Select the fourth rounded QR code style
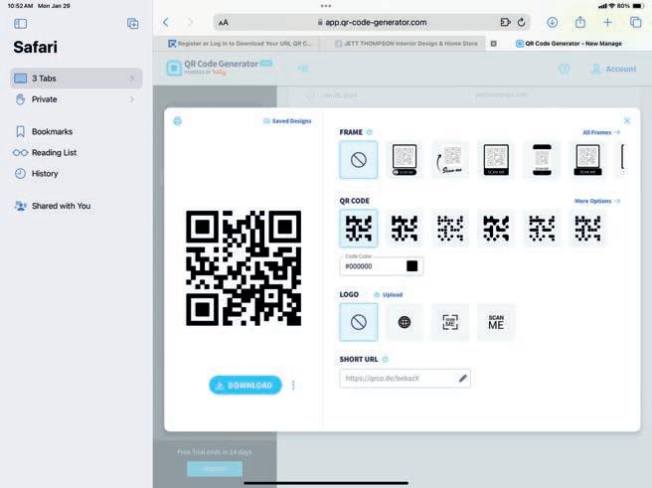The width and height of the screenshot is (652, 488). tap(496, 229)
